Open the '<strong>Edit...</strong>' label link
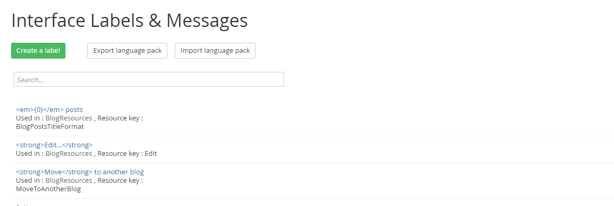The width and height of the screenshot is (614, 206). point(54,145)
